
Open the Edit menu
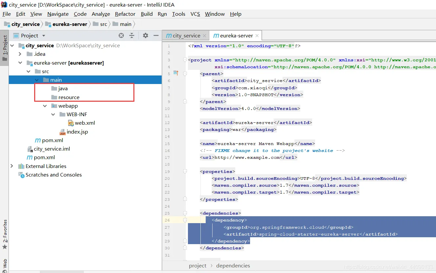(x=20, y=14)
